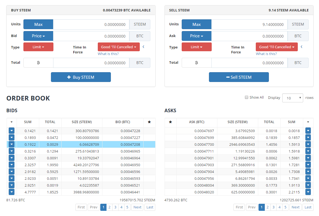Click the blue arrow icon in ask row 0.00047697
Viewport: 319px width, 216px height.
(x=308, y=131)
